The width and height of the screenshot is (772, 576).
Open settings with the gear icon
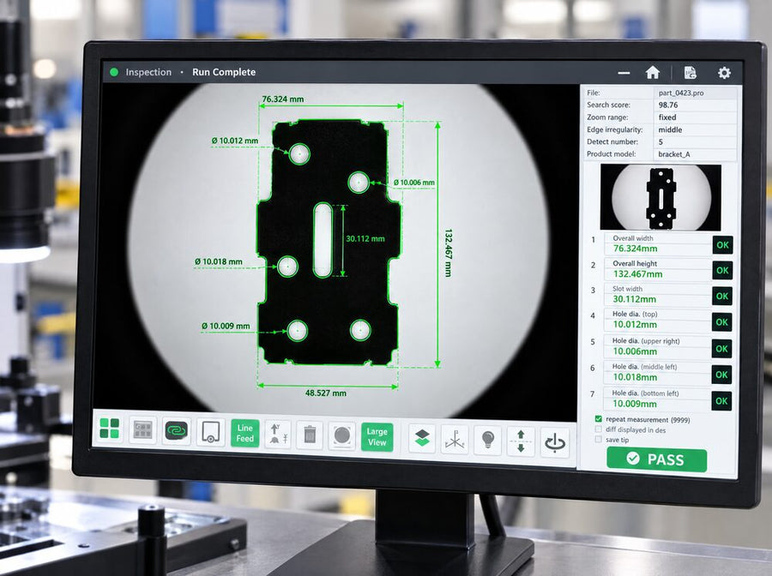pyautogui.click(x=724, y=74)
